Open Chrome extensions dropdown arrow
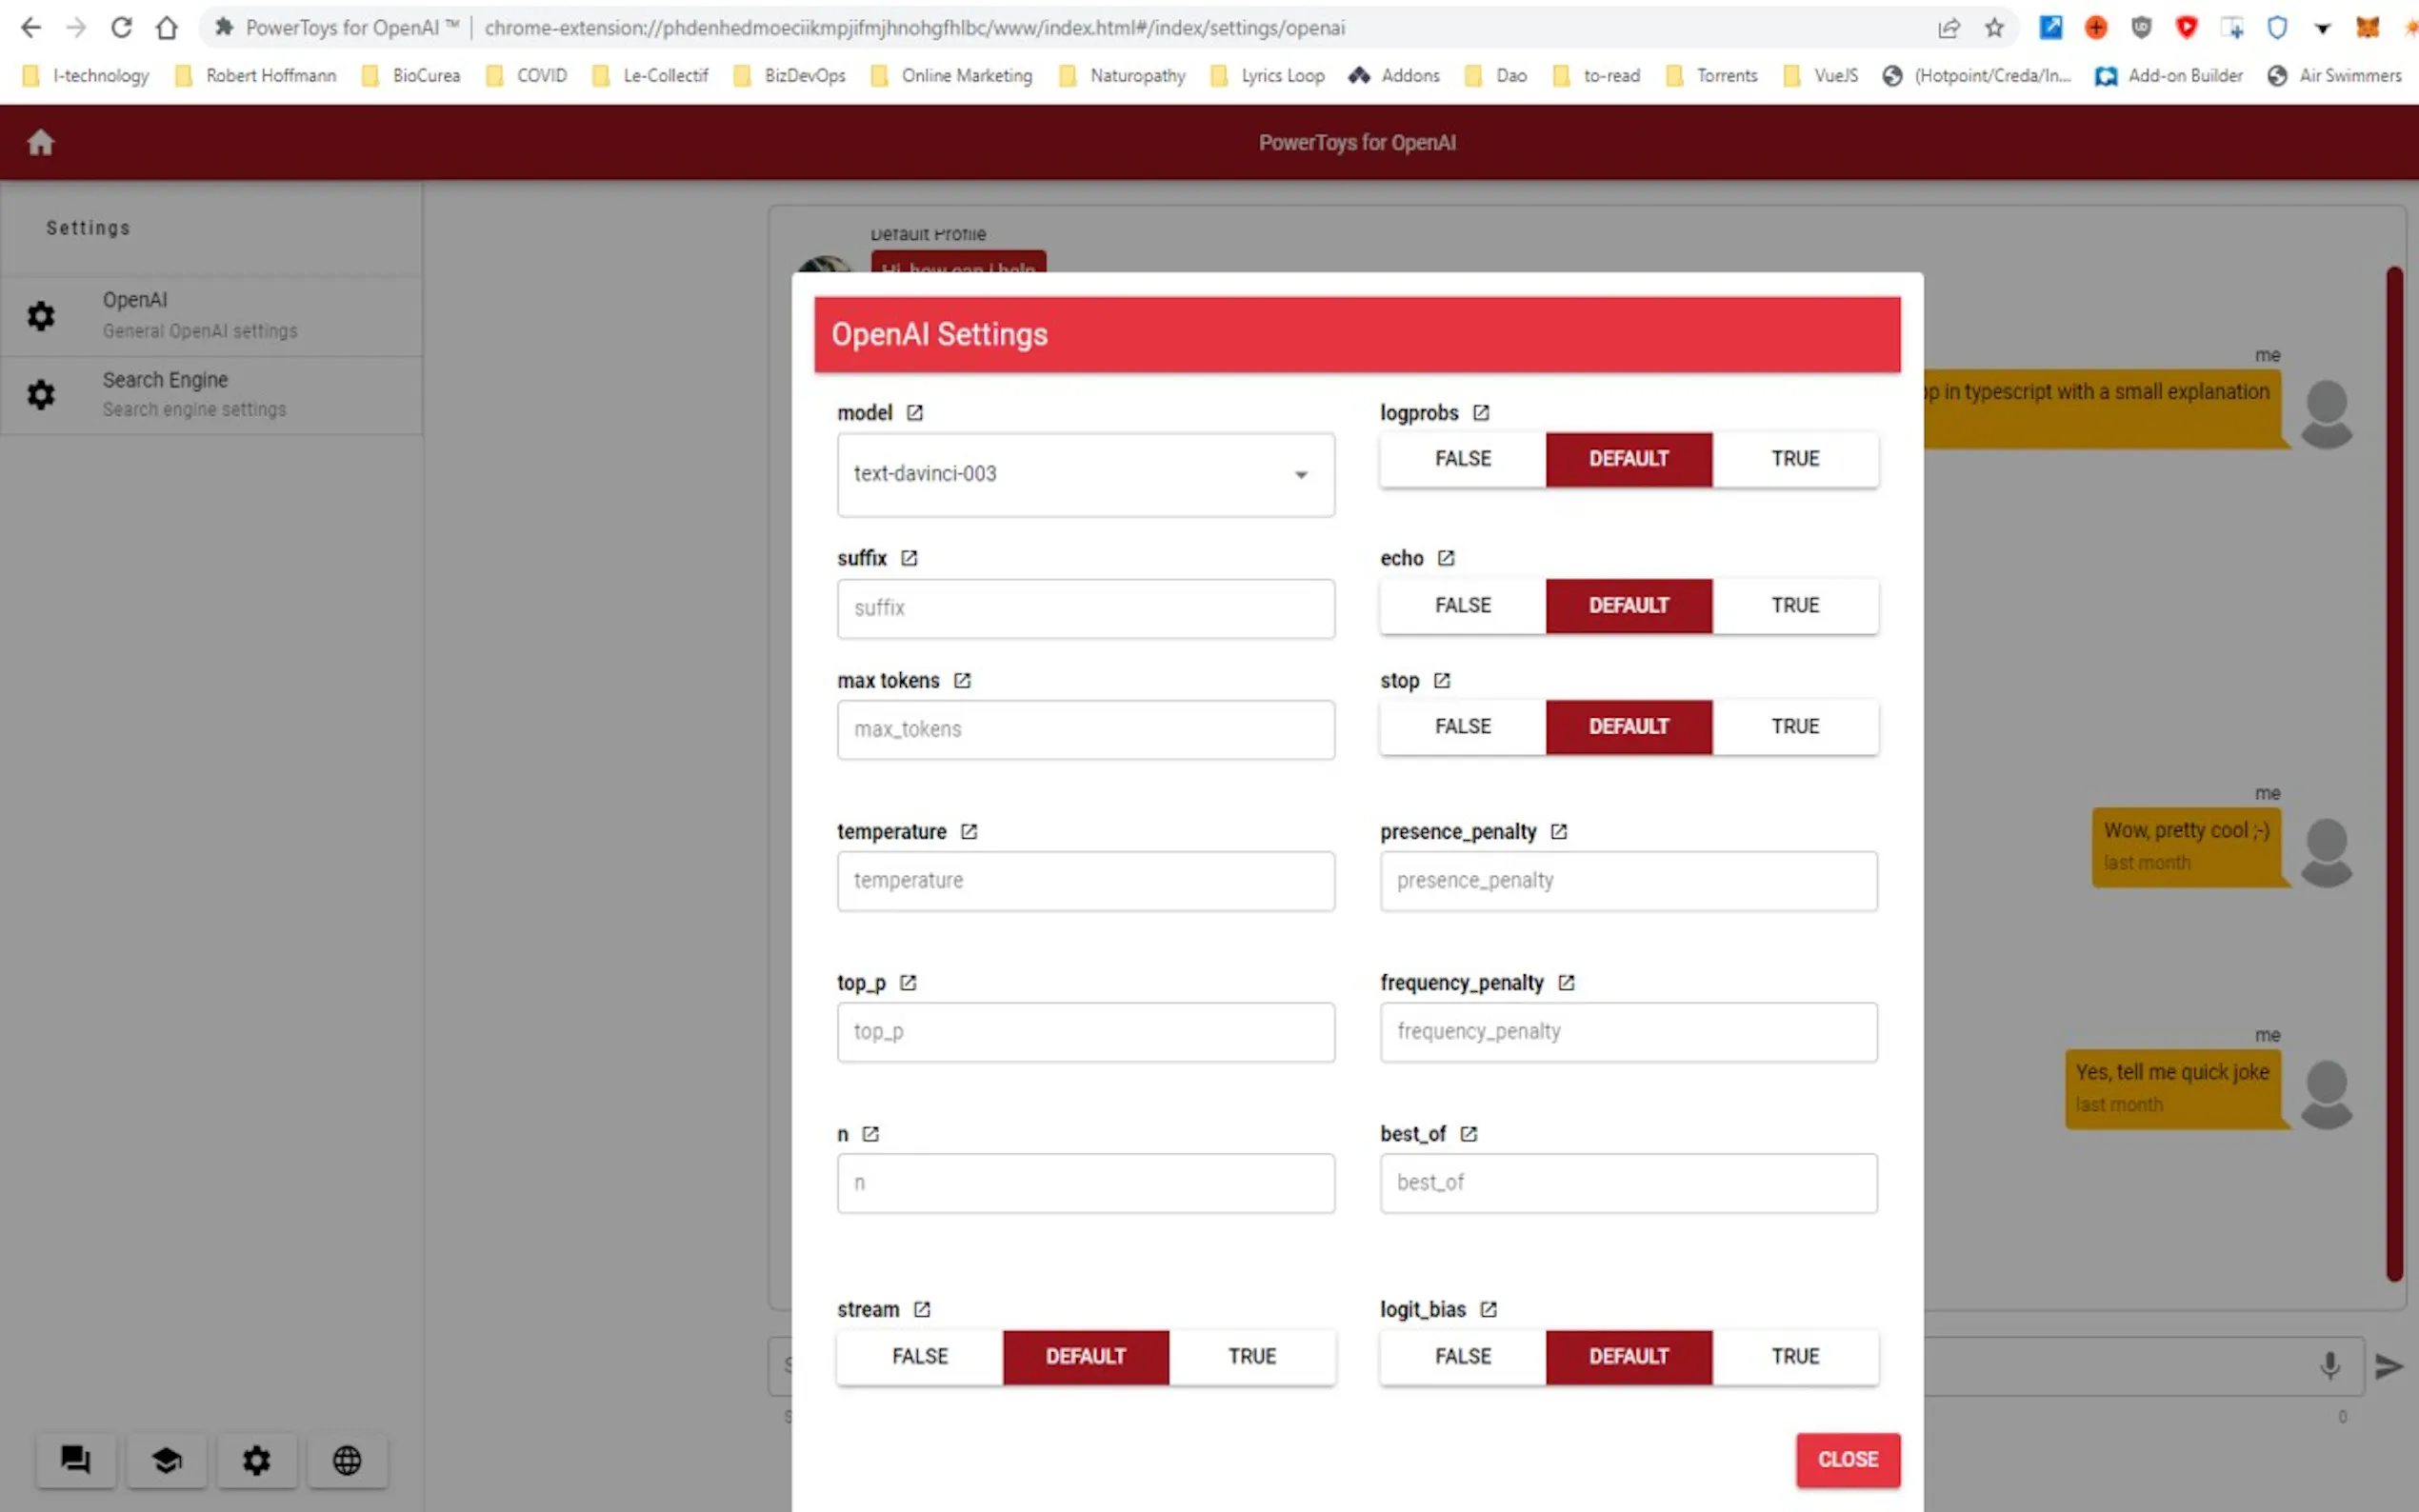The image size is (2419, 1512). [x=2322, y=28]
